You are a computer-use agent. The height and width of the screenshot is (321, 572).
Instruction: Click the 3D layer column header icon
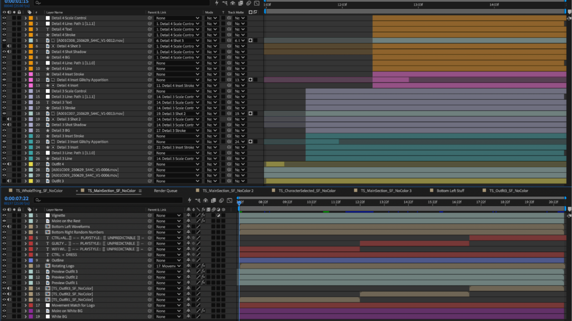223,210
